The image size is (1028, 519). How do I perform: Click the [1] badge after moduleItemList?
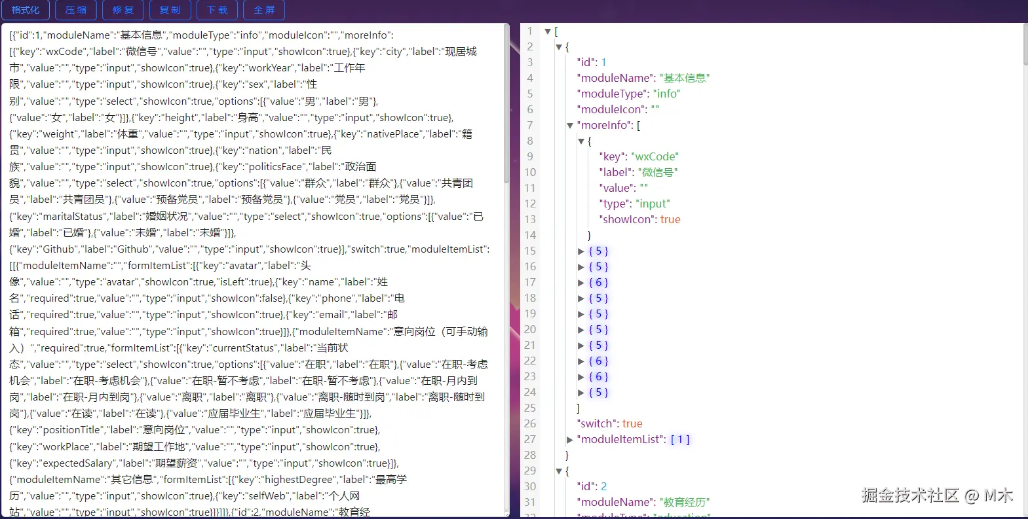(x=680, y=440)
